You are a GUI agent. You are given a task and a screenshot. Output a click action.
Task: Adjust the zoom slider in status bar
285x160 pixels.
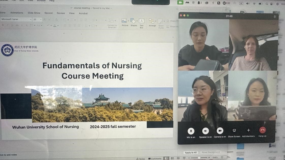click(199, 158)
